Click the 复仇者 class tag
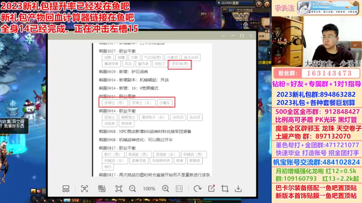The width and height of the screenshot is (362, 203). (x=143, y=64)
